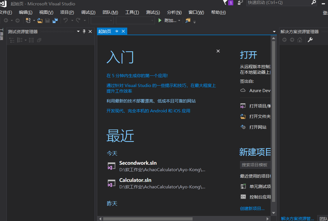
Task: Click link 利用最新的技术部署漂亮、低成本且可靠的网站
Action: [x=151, y=101]
